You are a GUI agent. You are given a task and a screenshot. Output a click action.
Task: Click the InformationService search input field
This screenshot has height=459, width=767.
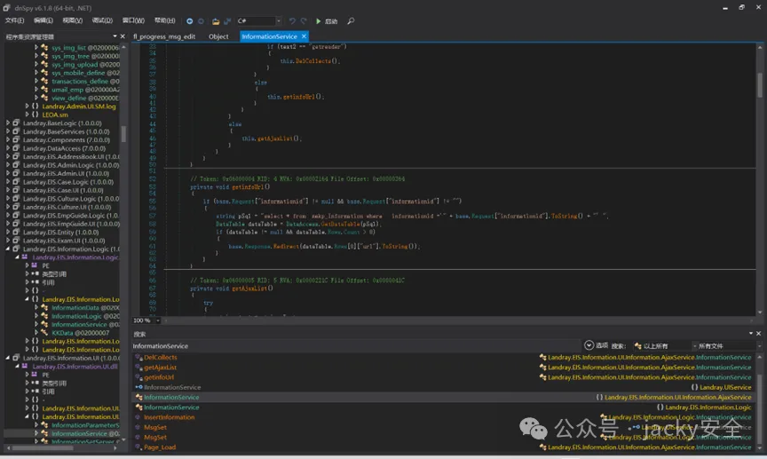click(x=356, y=346)
